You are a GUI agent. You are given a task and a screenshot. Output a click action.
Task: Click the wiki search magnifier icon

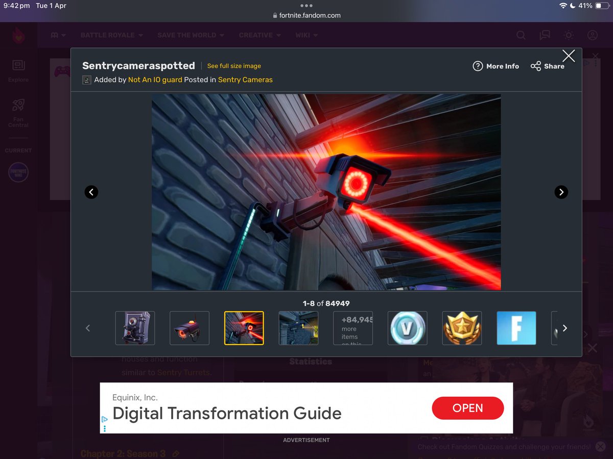point(521,35)
